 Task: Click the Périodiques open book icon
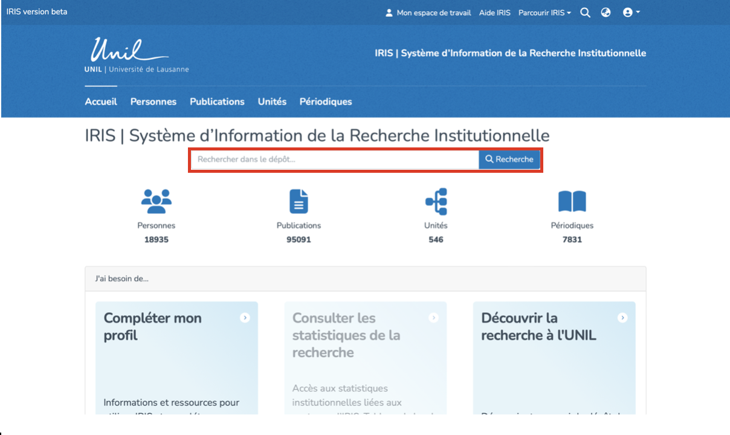click(x=572, y=201)
